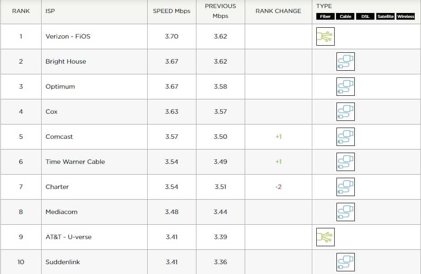Click rank number 10 in the Suddenlink row
Viewport: 421px width, 274px height.
tap(21, 262)
